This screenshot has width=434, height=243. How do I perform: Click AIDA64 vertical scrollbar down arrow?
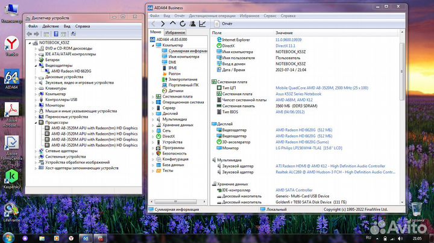click(402, 203)
